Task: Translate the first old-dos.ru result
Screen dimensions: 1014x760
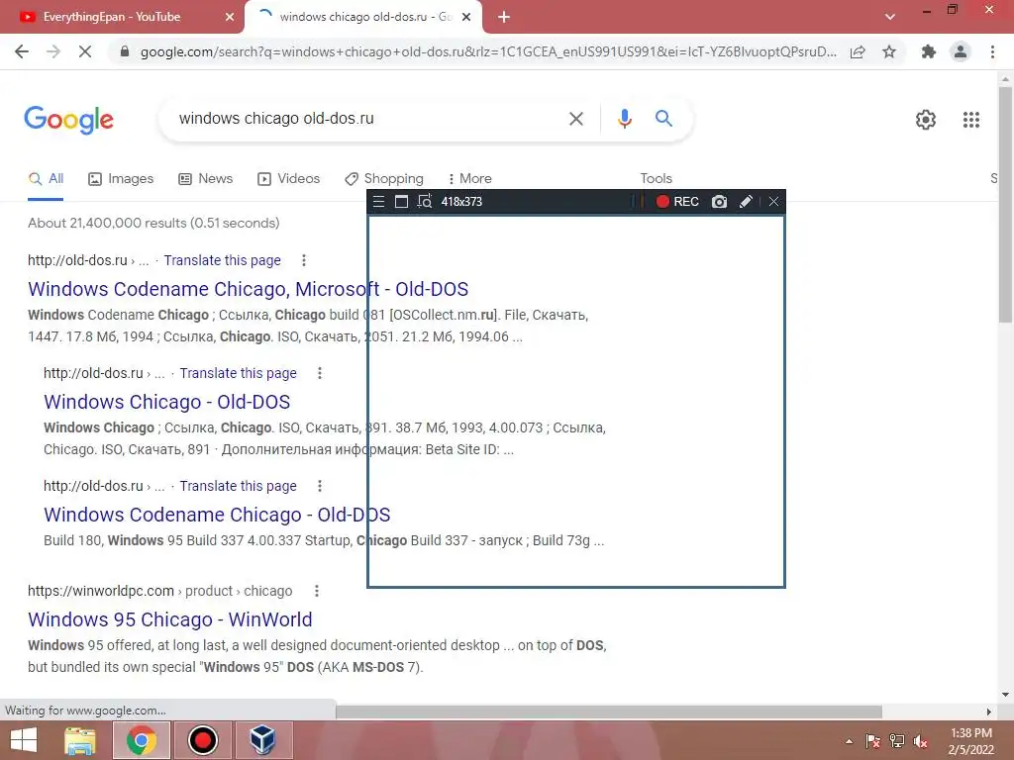Action: 222,260
